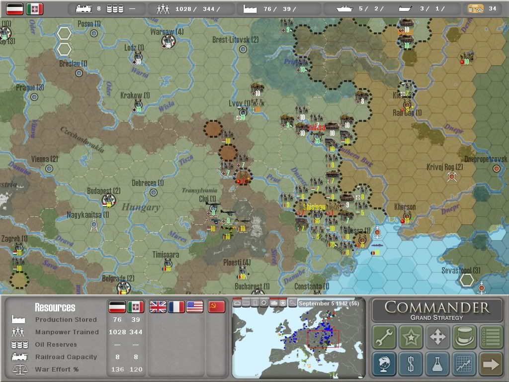
Task: Select the unit at Zagreb
Action: (18, 249)
